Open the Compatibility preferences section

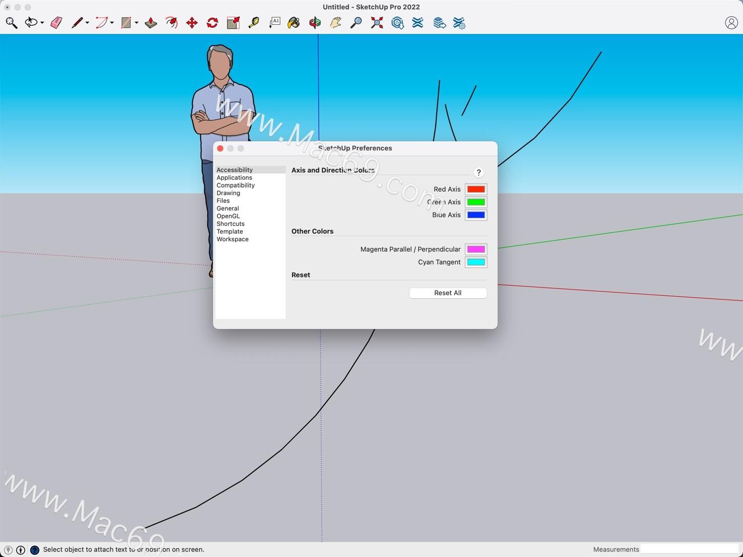(250, 185)
